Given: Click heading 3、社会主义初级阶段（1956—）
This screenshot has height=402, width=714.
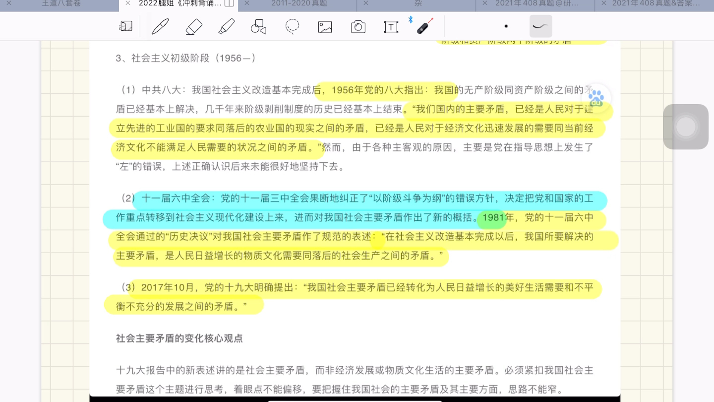Looking at the screenshot, I should [x=186, y=58].
